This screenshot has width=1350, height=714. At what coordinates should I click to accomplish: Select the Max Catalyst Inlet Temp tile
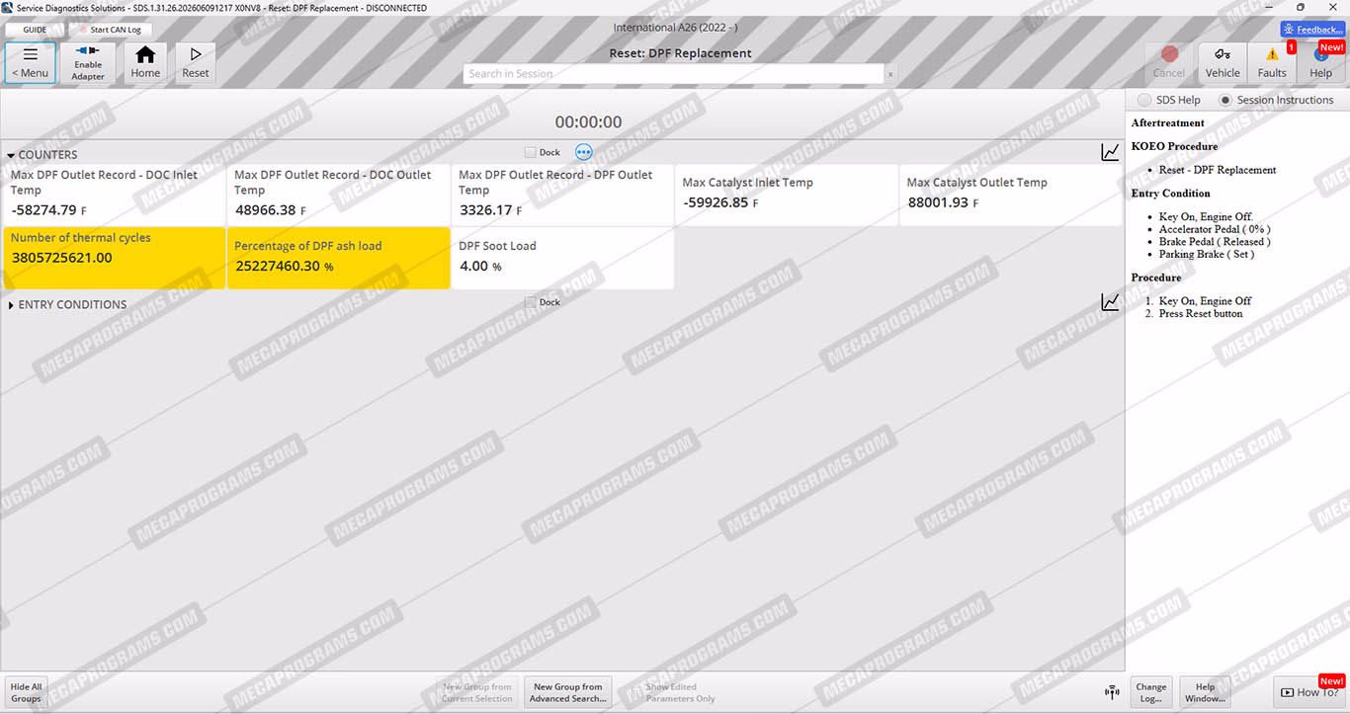787,195
